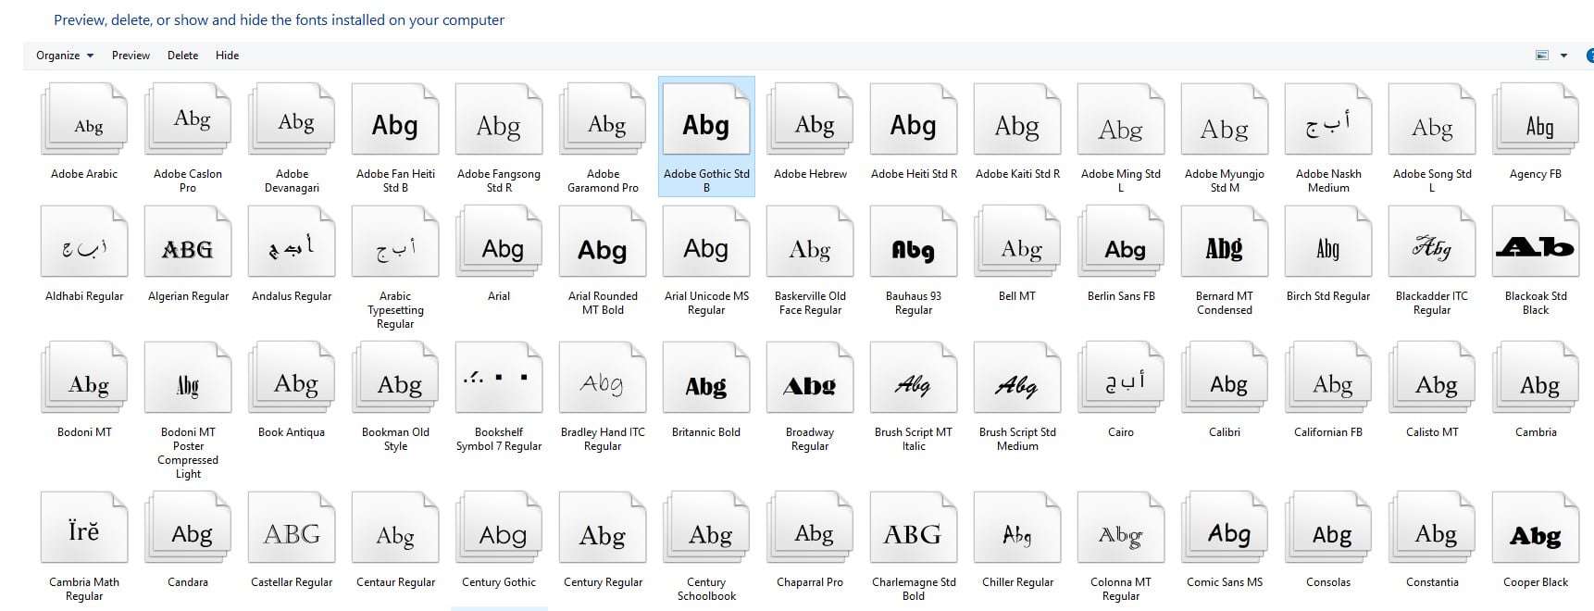Click the 'Bookman Old Style' label

(395, 439)
